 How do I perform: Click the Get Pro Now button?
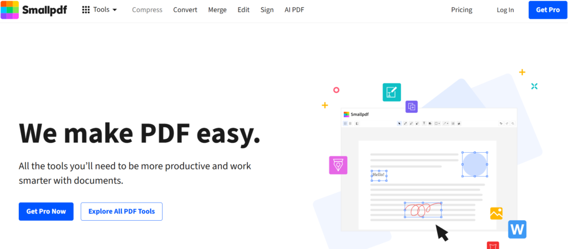pyautogui.click(x=46, y=211)
